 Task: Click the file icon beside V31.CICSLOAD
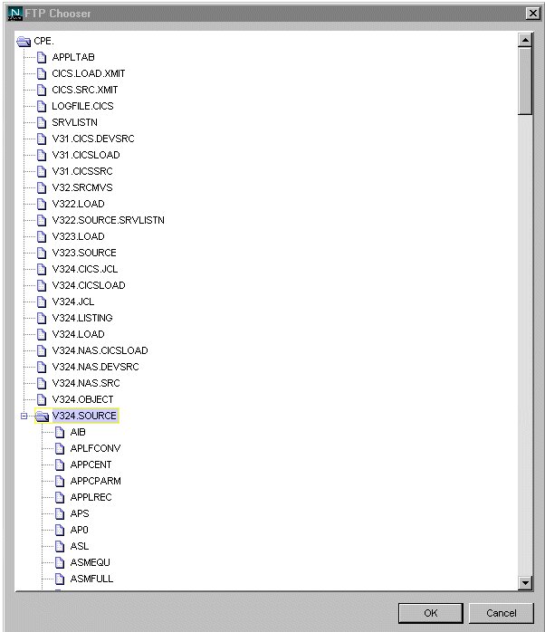coord(42,155)
